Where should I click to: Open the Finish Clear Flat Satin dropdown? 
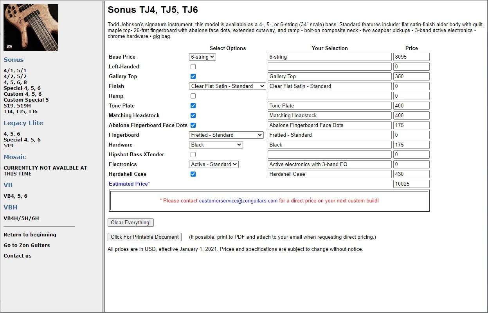point(227,86)
